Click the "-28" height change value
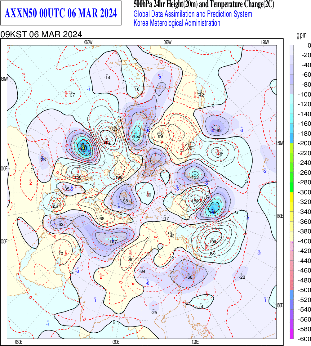 click(x=42, y=160)
